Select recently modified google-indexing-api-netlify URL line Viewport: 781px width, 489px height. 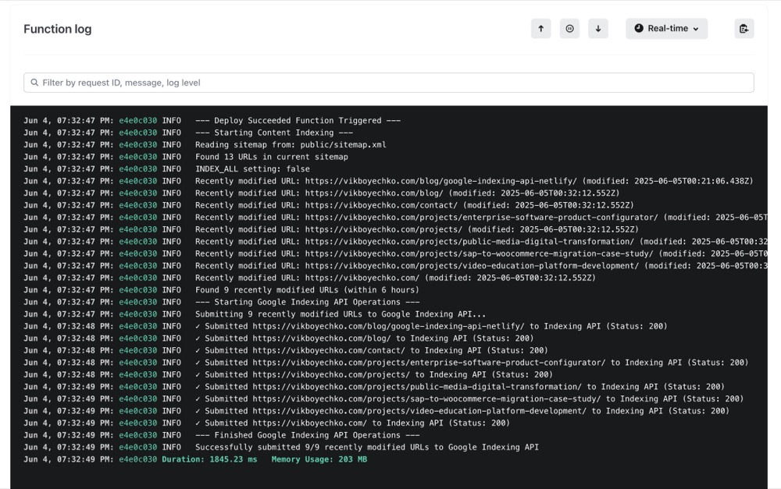[x=388, y=181]
